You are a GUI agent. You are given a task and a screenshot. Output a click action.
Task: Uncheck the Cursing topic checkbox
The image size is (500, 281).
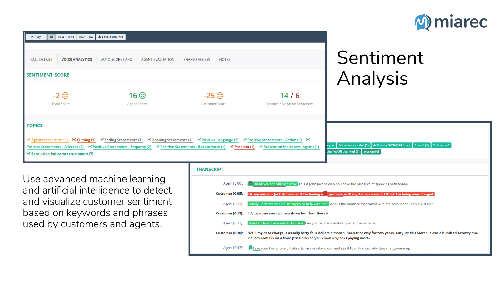pos(74,140)
